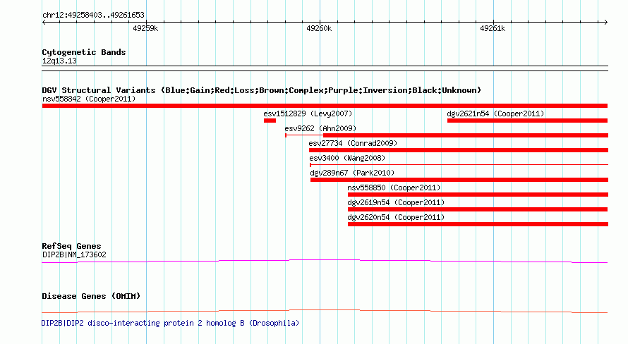
Task: Click the right arrow of the ruler
Action: pos(605,22)
